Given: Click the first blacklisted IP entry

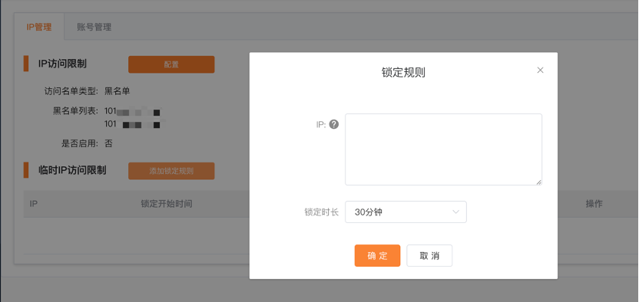Looking at the screenshot, I should [x=133, y=111].
